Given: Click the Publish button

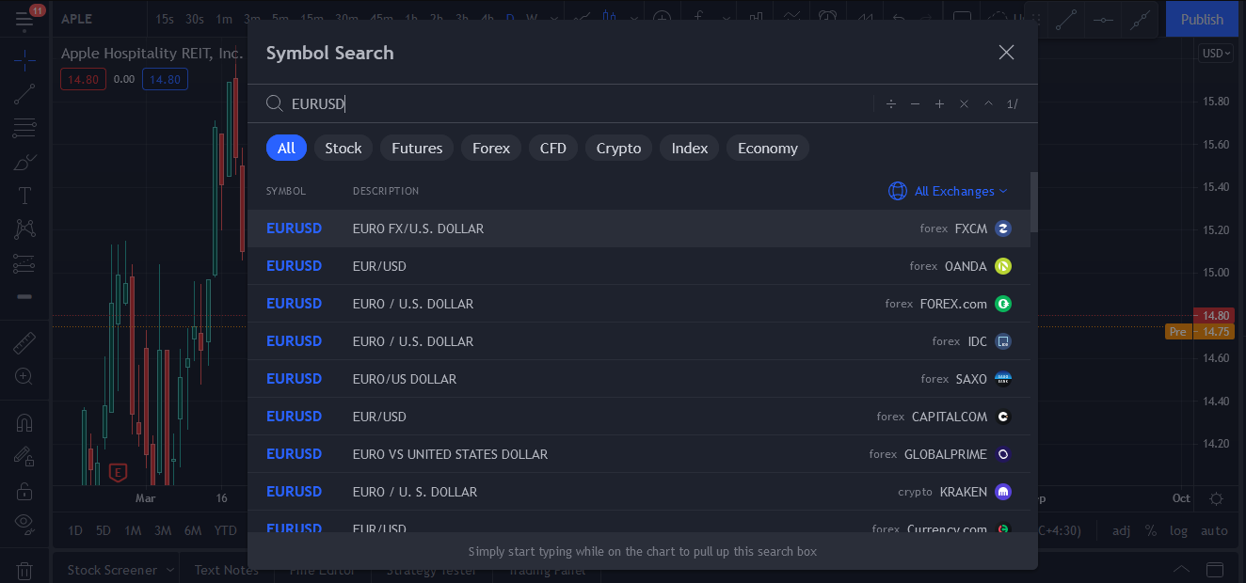Looking at the screenshot, I should tap(1202, 19).
